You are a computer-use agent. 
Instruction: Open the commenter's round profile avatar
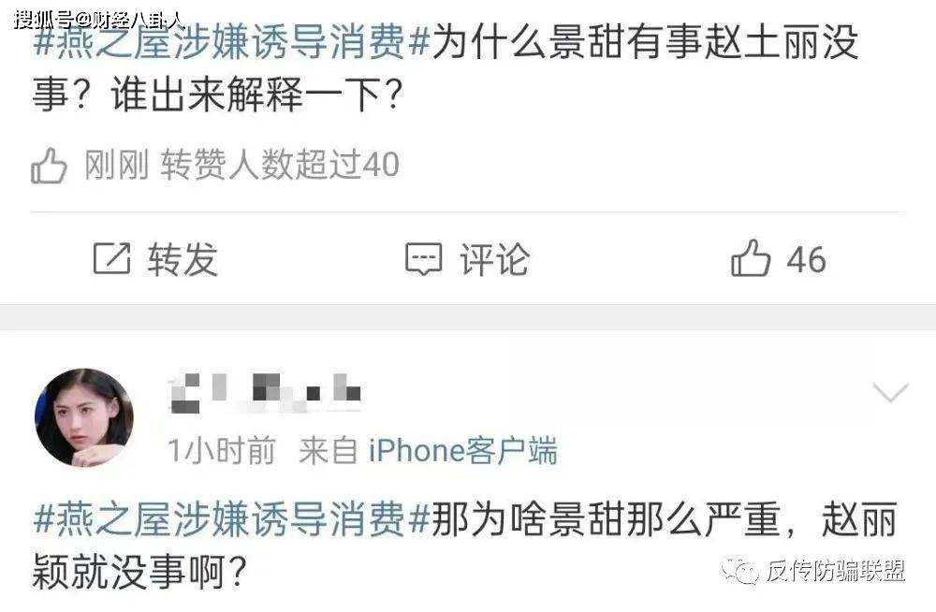tap(84, 417)
